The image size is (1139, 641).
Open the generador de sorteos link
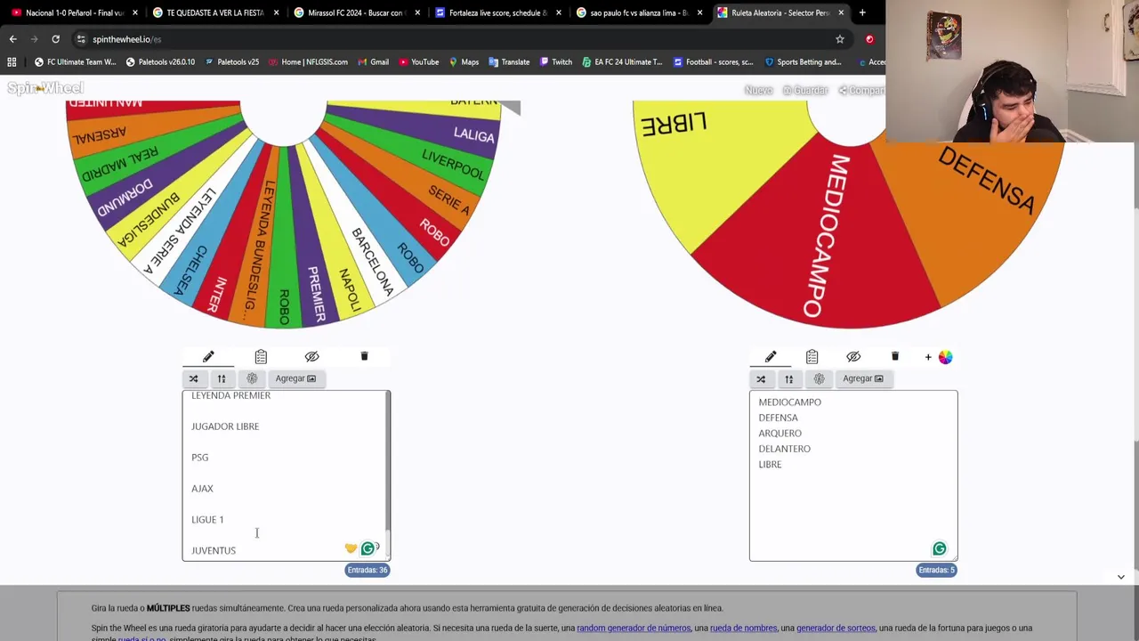pos(836,628)
